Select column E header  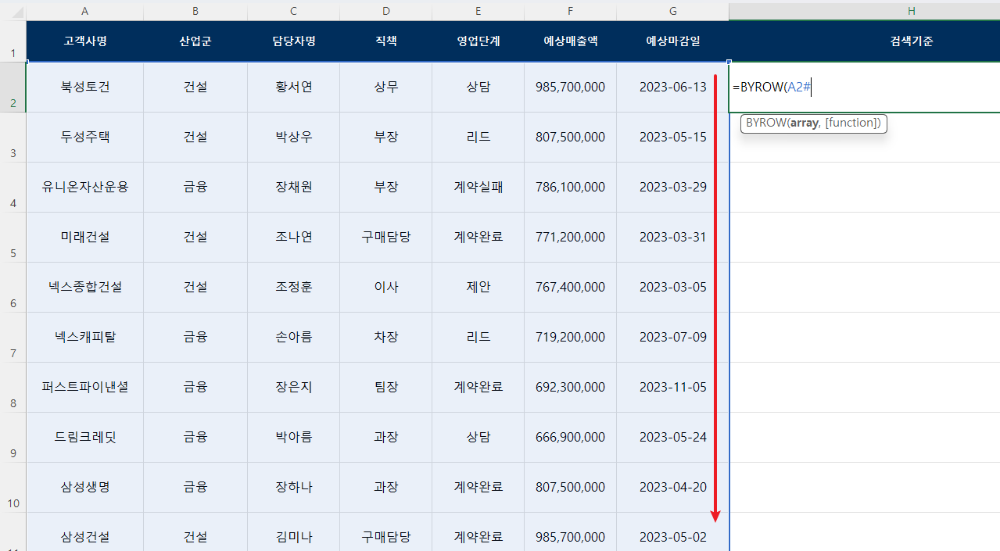point(478,10)
